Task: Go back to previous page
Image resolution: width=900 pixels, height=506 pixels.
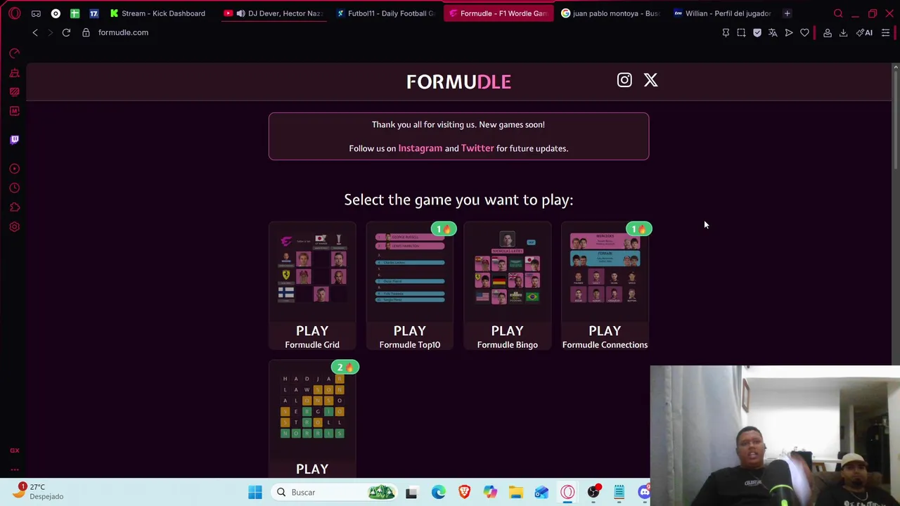Action: pos(35,32)
